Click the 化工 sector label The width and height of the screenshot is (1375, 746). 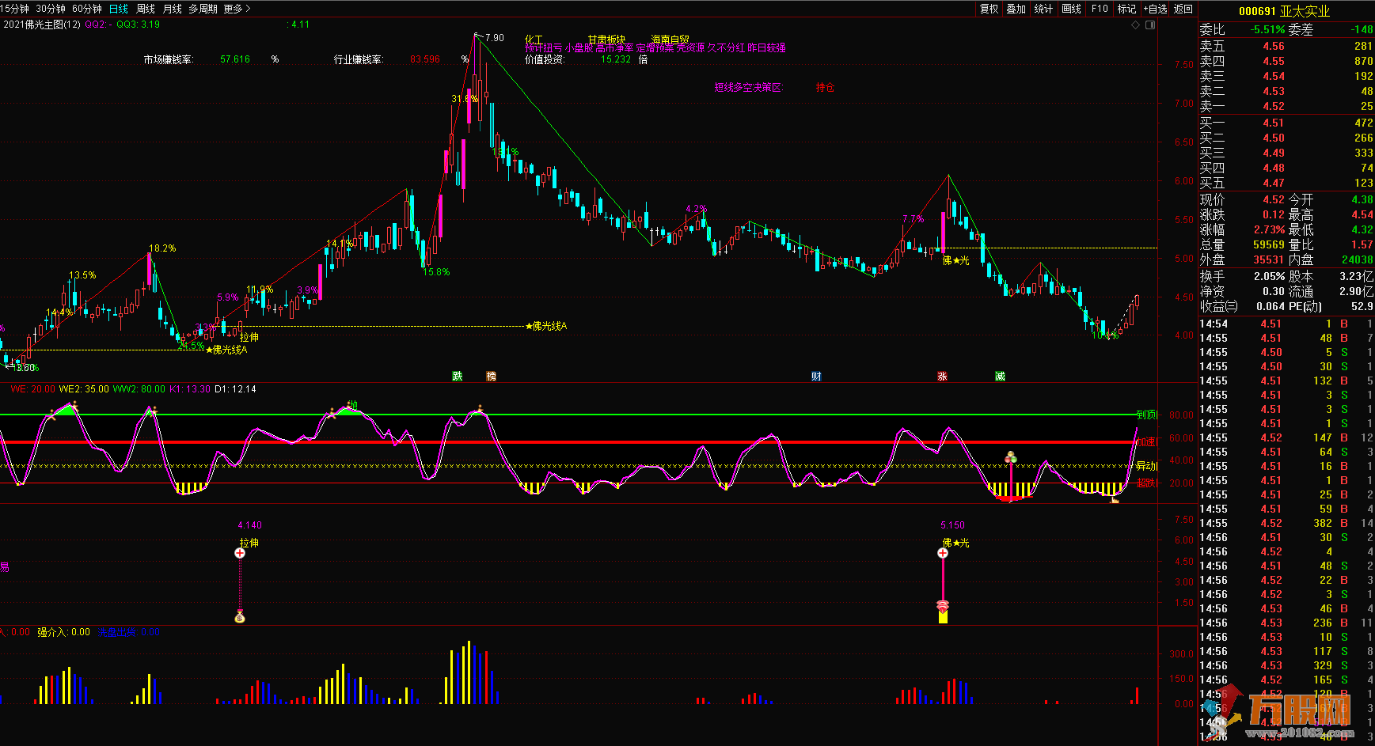(534, 40)
